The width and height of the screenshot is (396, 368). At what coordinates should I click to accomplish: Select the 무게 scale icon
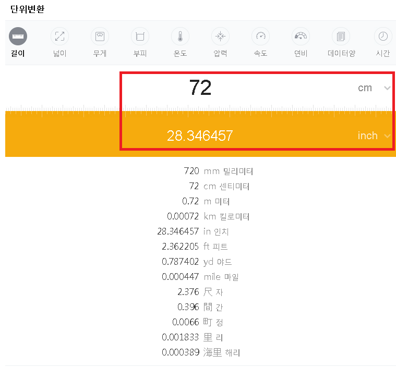pos(100,36)
